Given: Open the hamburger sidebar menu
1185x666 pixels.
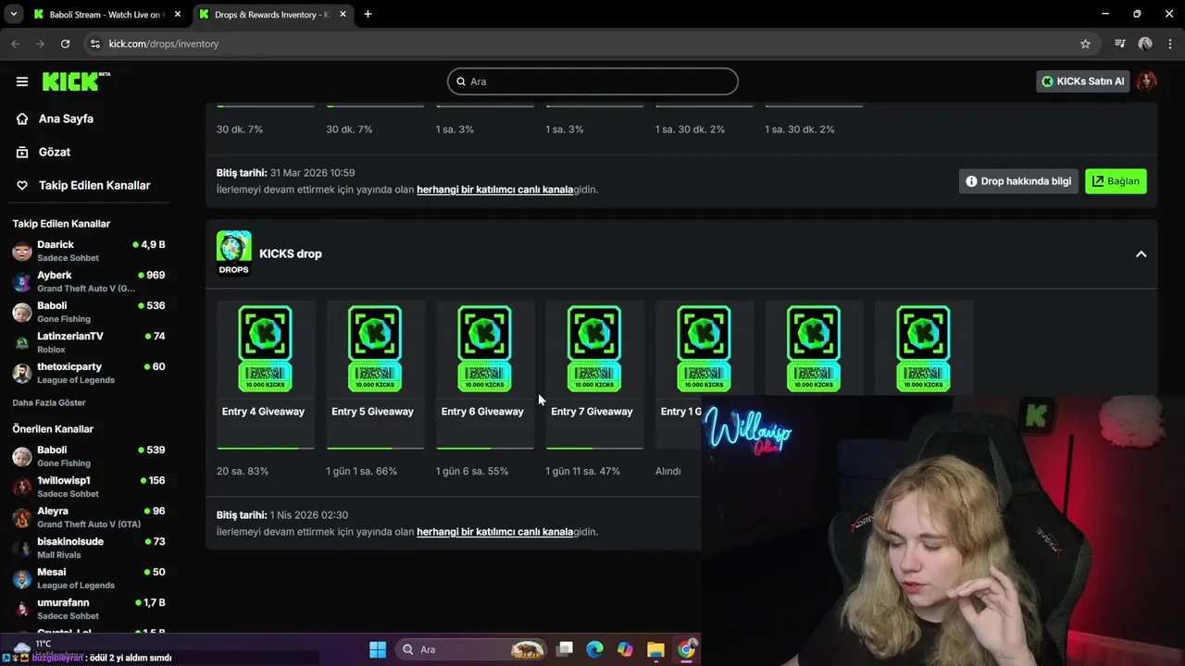Looking at the screenshot, I should 22,81.
